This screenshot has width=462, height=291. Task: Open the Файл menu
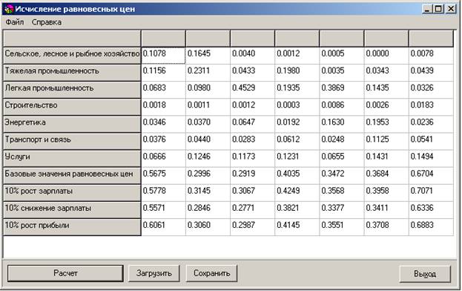tap(15, 22)
